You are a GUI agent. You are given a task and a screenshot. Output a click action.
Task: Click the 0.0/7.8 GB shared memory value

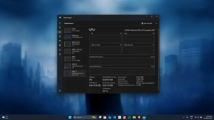tap(108, 85)
